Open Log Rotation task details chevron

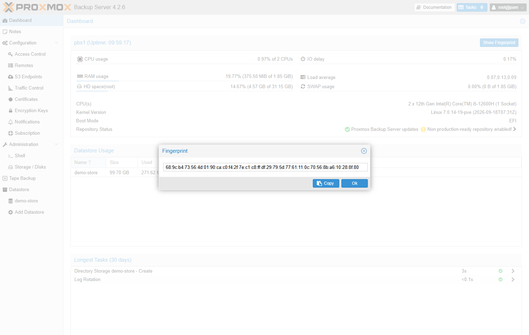(x=513, y=280)
